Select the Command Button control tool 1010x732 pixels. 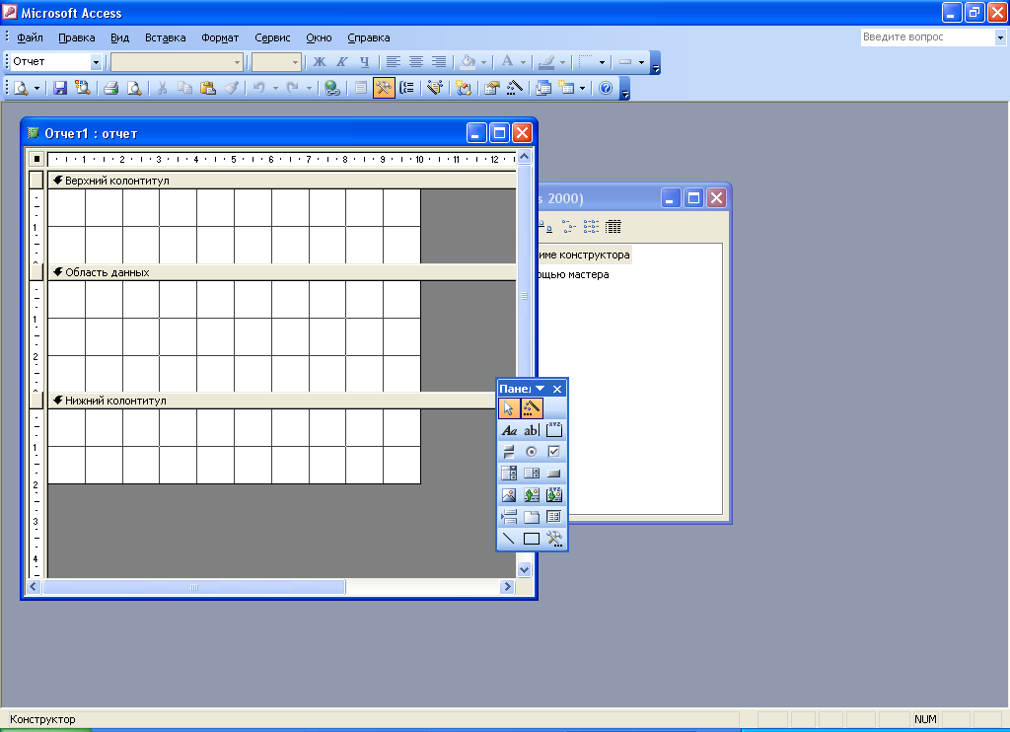coord(554,474)
